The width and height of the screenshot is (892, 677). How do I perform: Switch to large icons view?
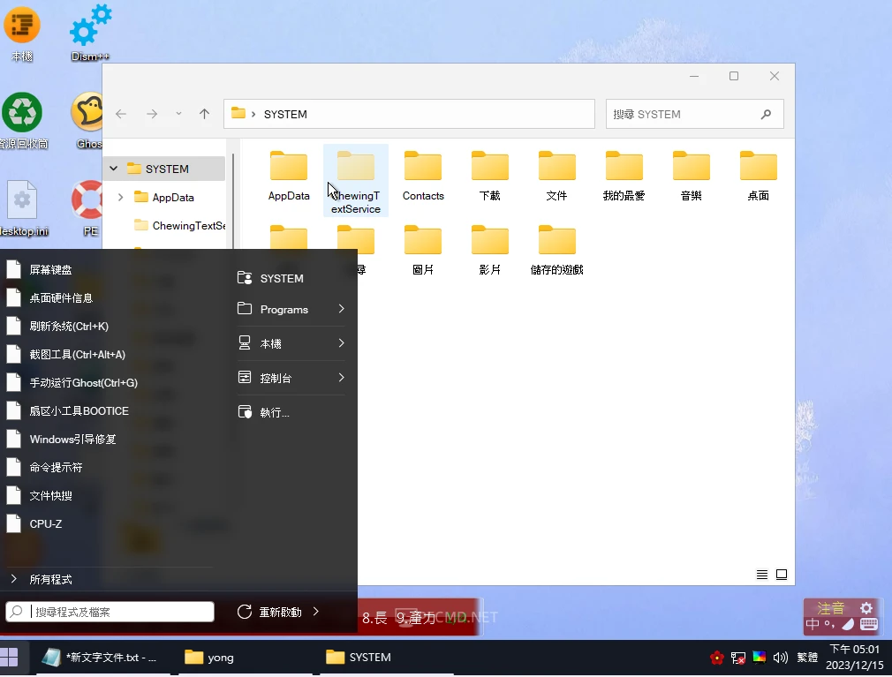(782, 575)
